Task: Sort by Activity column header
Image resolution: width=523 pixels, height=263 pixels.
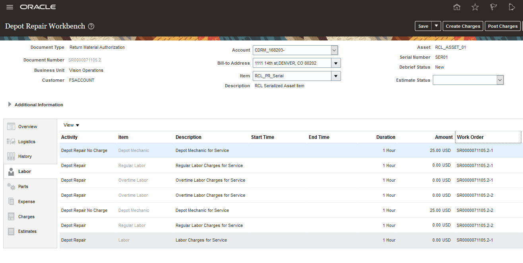Action: 70,137
